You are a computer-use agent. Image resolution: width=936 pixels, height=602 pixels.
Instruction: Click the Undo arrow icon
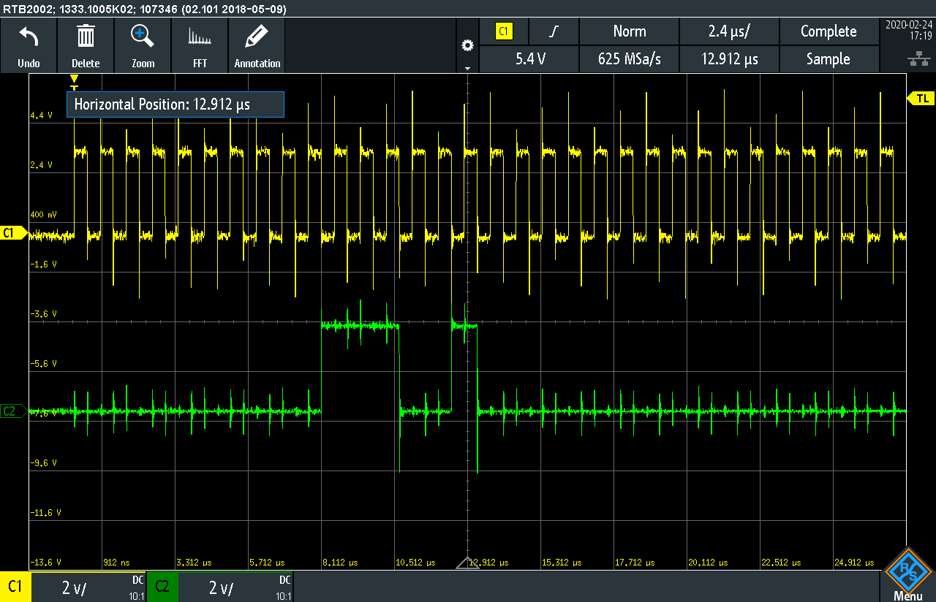(x=29, y=37)
